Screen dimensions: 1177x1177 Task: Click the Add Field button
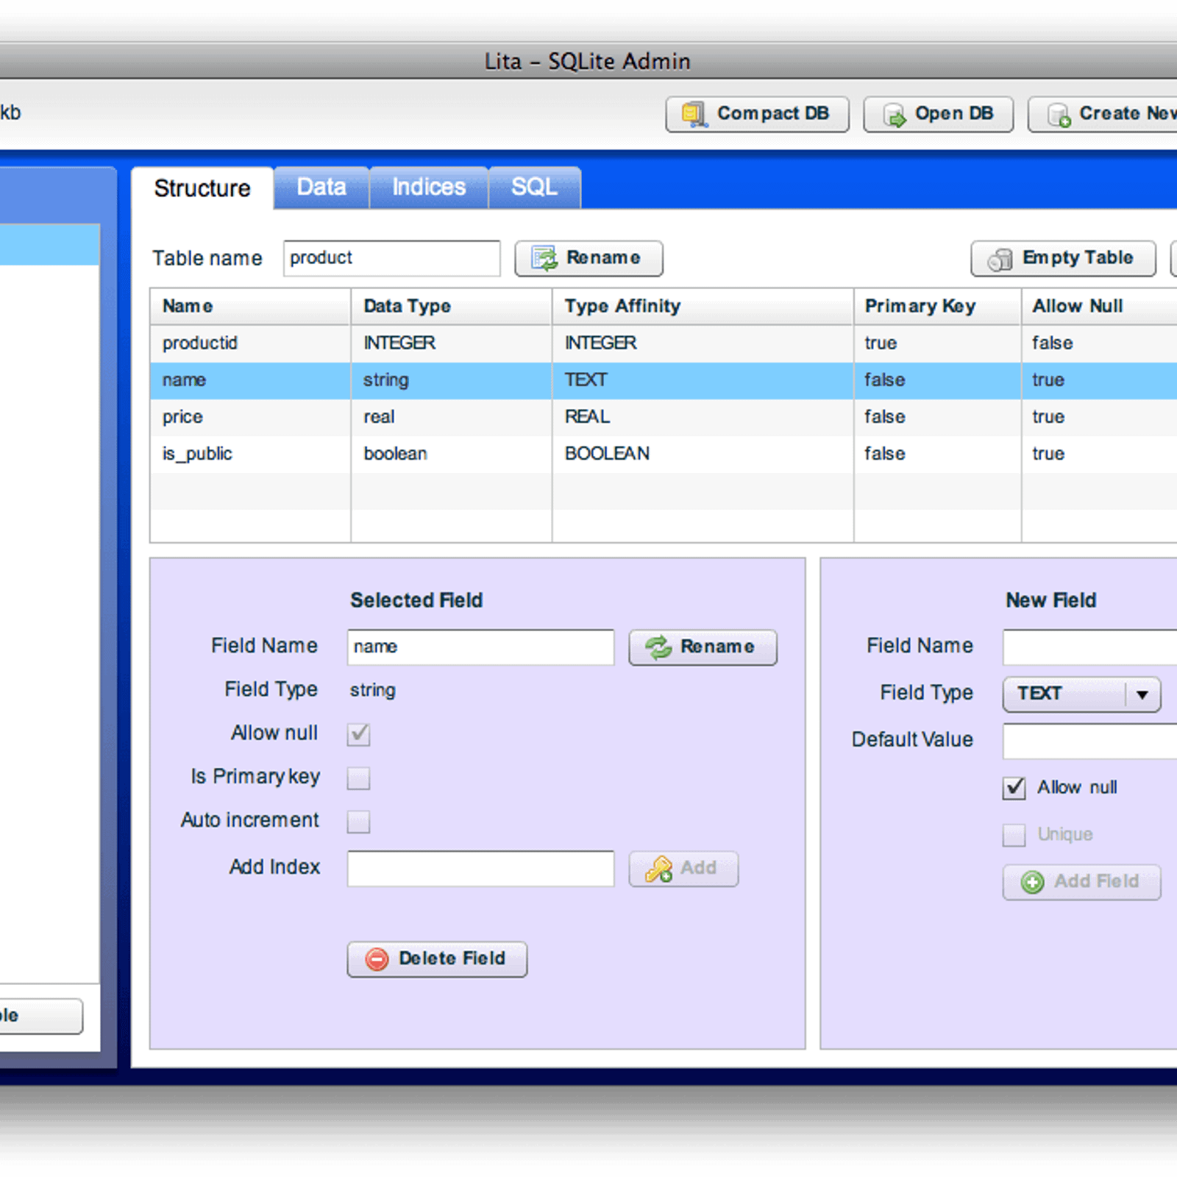[1081, 882]
